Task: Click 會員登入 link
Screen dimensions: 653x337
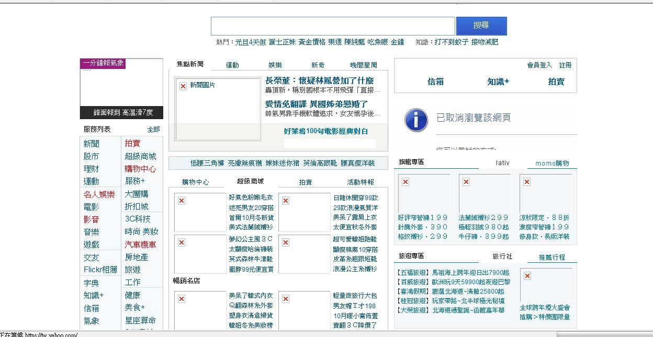Action: [x=539, y=65]
